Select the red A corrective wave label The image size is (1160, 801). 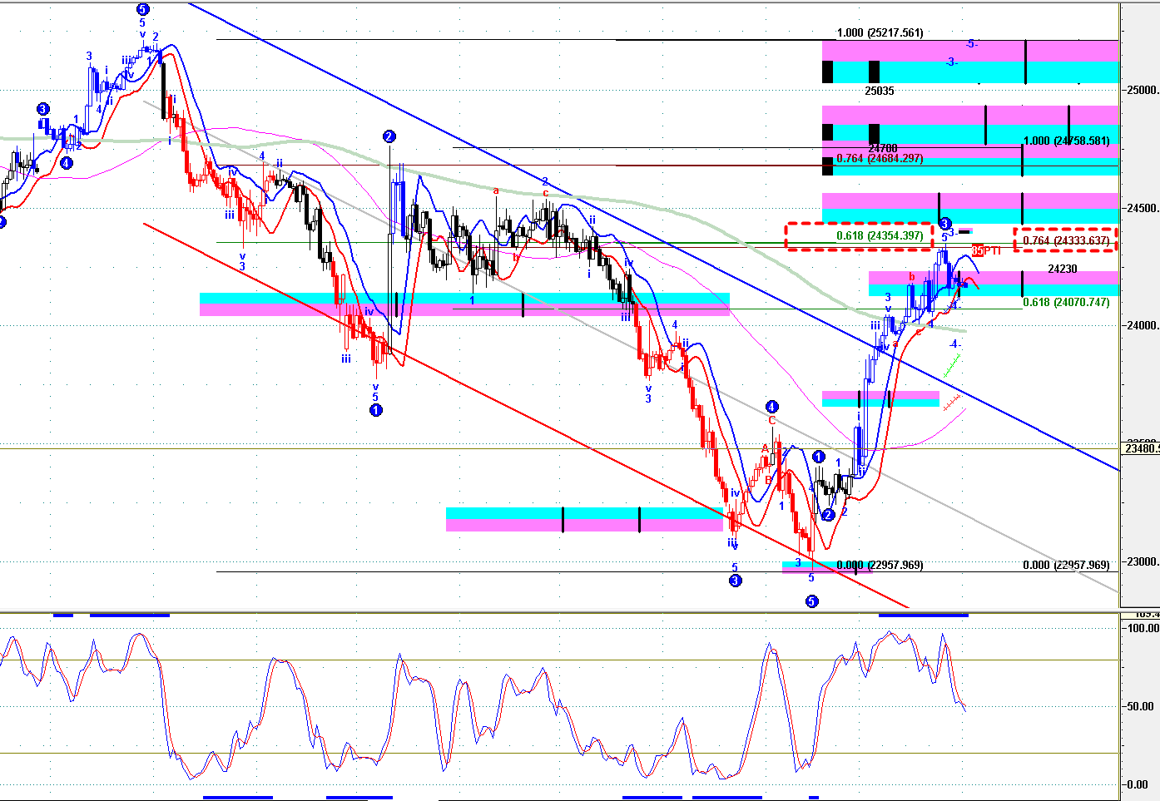click(x=765, y=449)
